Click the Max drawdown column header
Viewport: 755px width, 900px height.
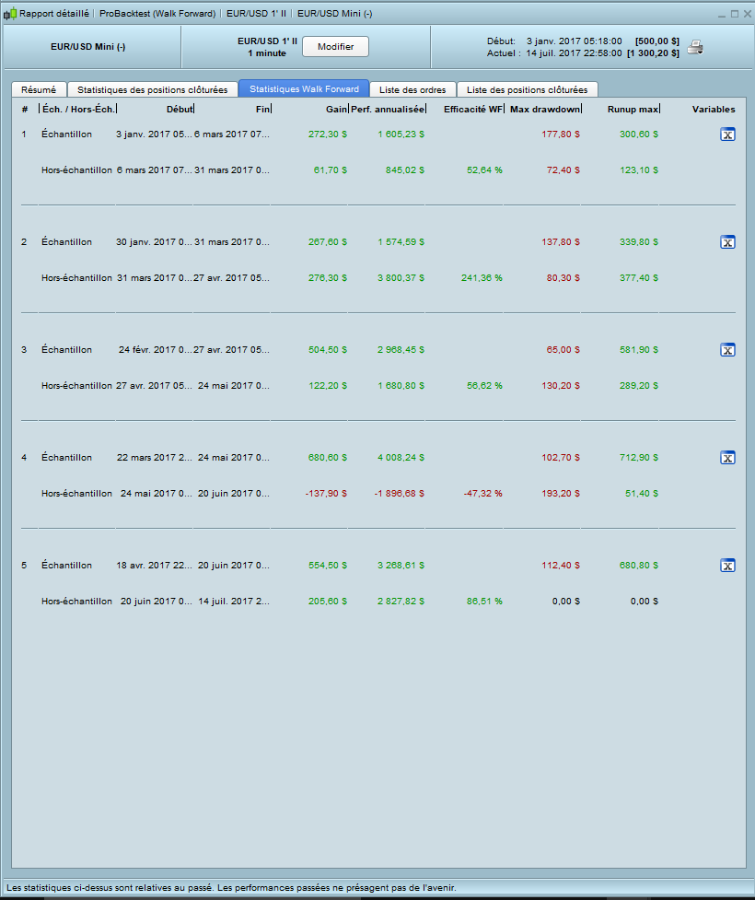(545, 109)
